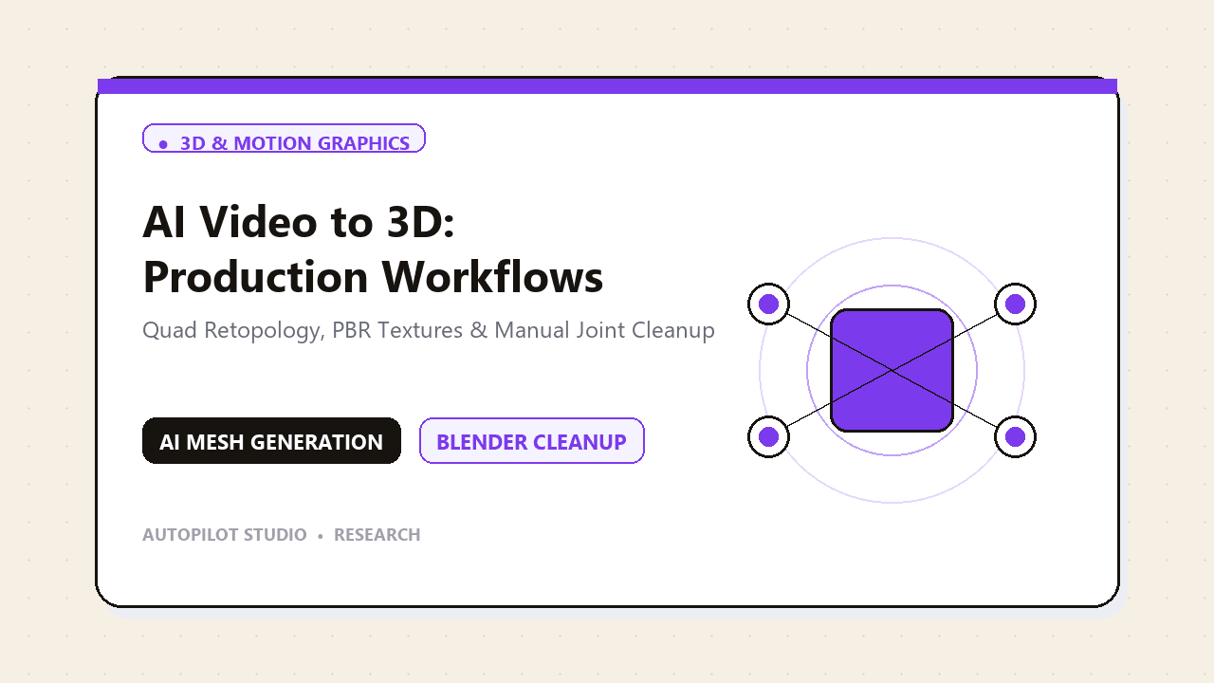Click the Blender Cleanup pill
Screen dimensions: 1214x683
tap(532, 441)
